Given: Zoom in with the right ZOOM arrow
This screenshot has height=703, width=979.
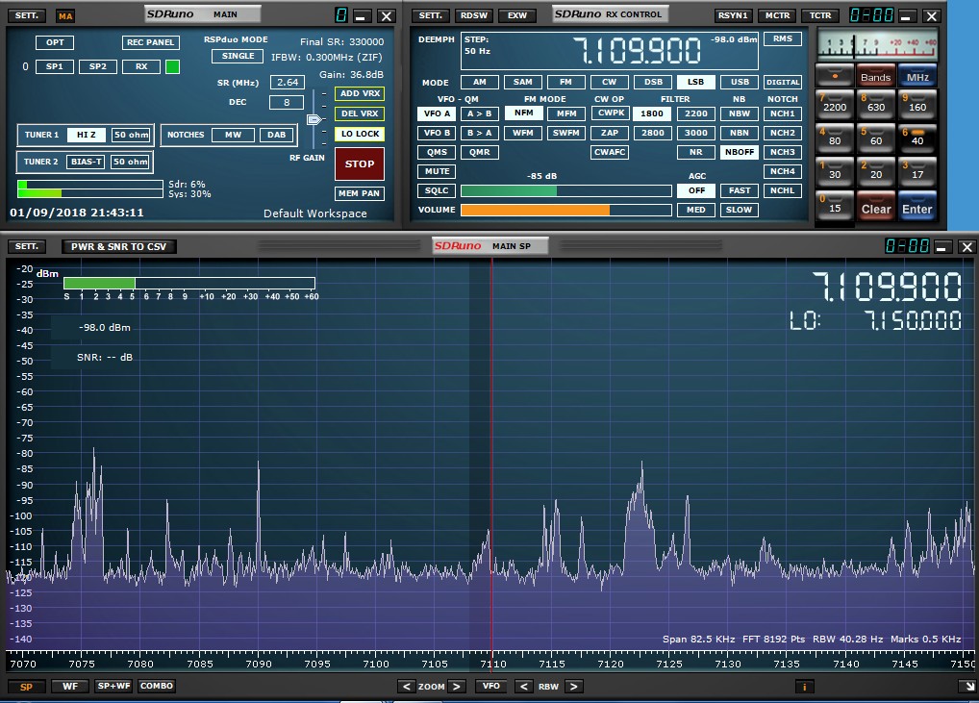Looking at the screenshot, I should tap(457, 686).
